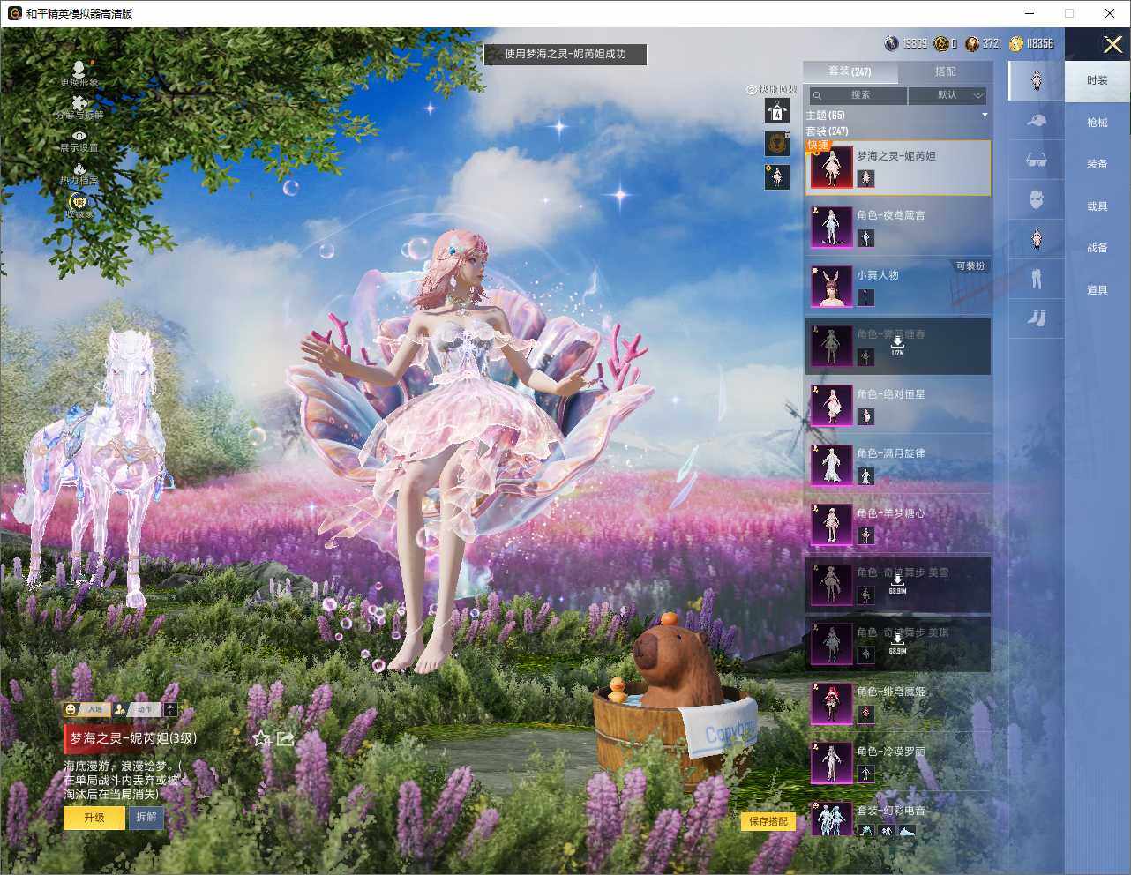Expand the up-arrow beside 动作

click(170, 709)
